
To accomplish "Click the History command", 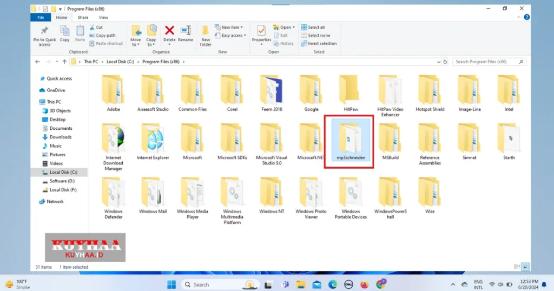I will (283, 43).
